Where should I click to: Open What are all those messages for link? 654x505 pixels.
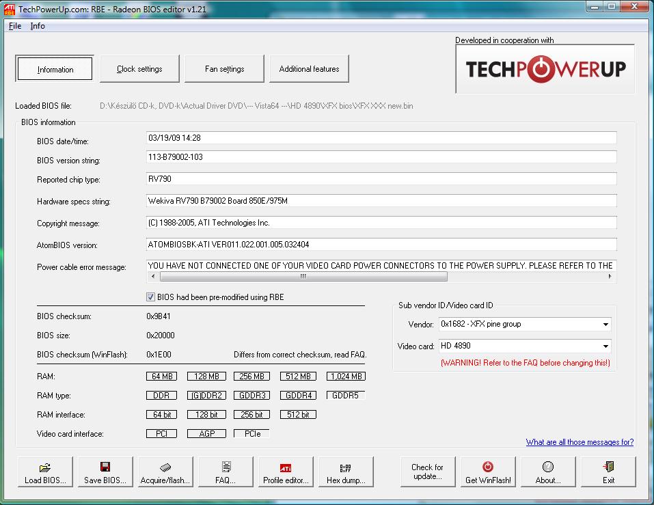click(580, 442)
